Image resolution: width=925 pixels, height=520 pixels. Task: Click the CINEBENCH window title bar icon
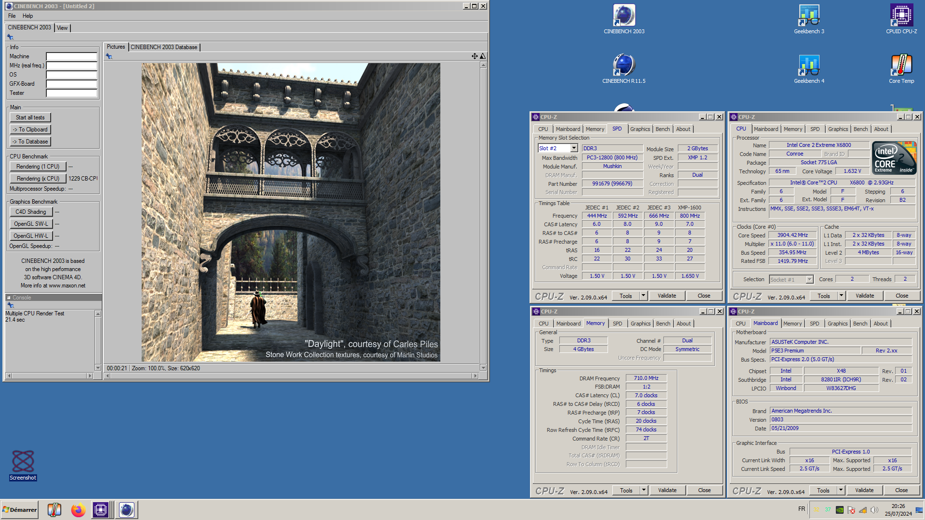coord(9,6)
